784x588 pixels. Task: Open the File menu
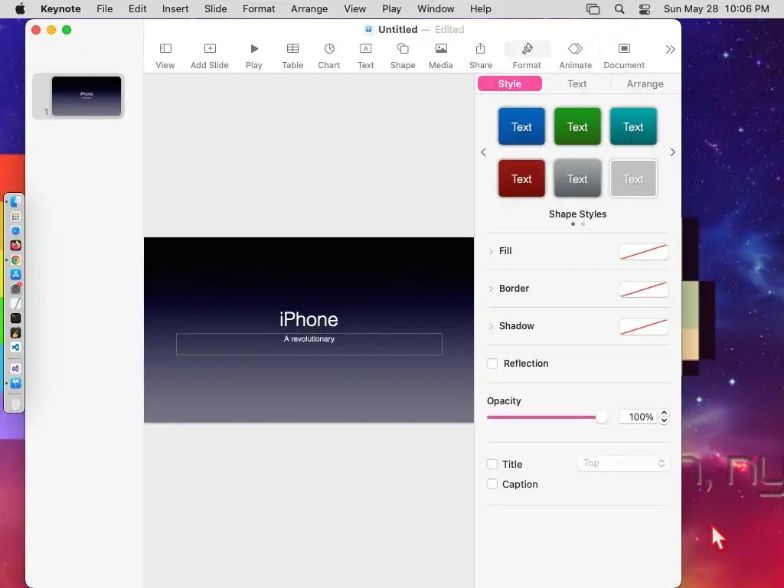coord(104,9)
